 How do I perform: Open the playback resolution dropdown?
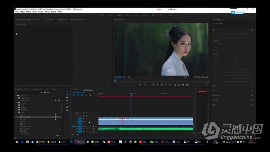coord(188,77)
